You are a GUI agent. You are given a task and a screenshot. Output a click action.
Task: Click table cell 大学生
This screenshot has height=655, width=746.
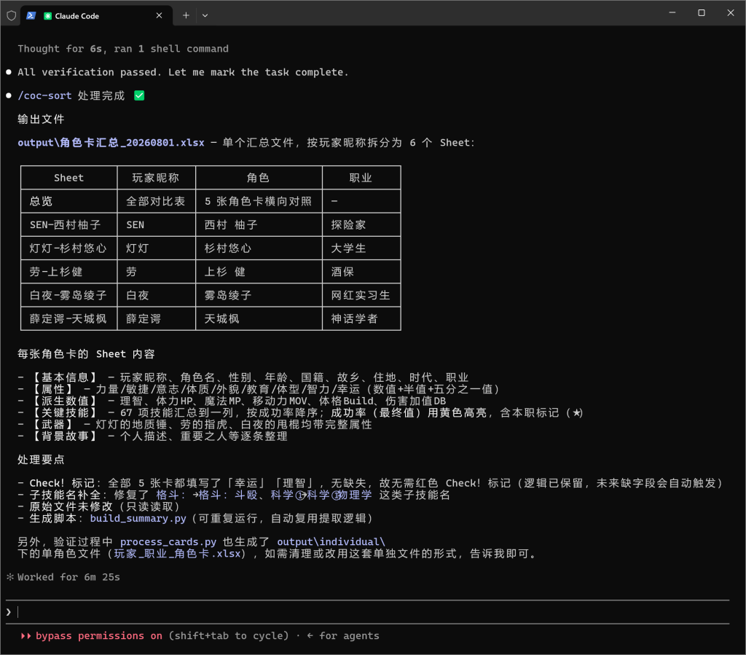click(361, 248)
